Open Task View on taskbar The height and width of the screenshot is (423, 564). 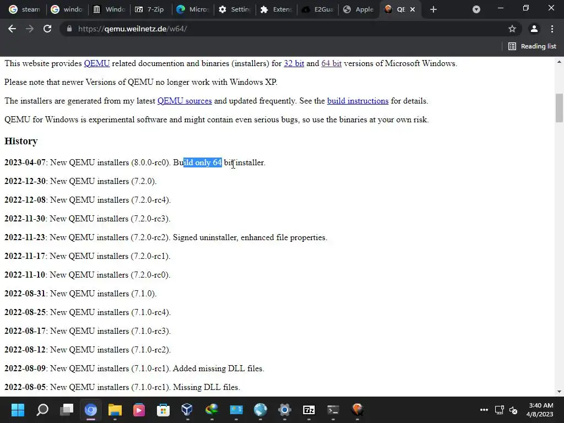(67, 410)
